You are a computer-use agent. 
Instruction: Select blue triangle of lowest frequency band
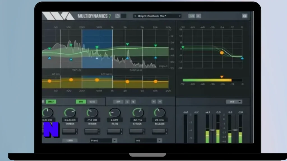pyautogui.click(x=49, y=58)
